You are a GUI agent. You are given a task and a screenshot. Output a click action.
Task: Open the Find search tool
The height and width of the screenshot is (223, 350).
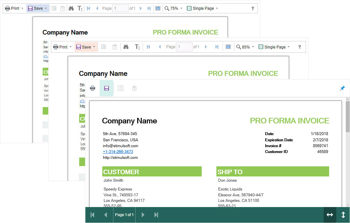[71, 8]
